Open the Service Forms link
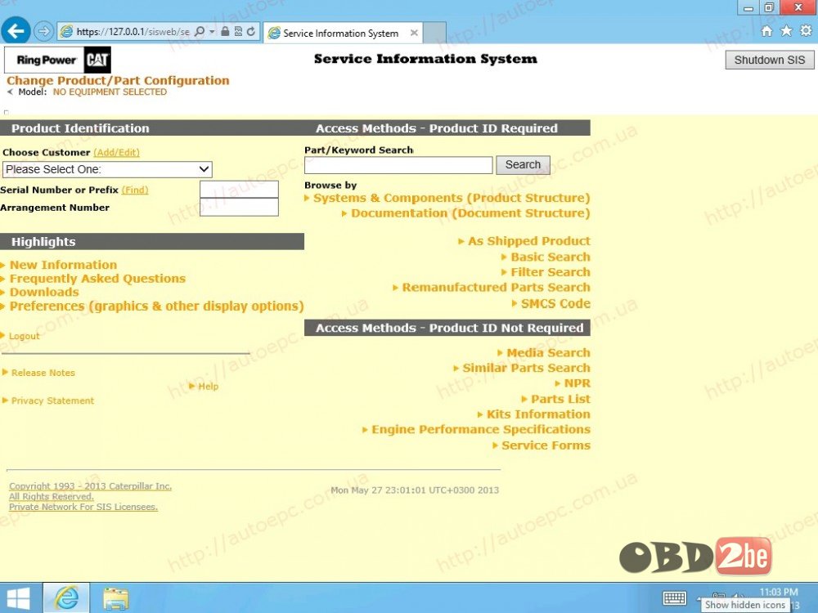The height and width of the screenshot is (613, 818). [x=546, y=445]
